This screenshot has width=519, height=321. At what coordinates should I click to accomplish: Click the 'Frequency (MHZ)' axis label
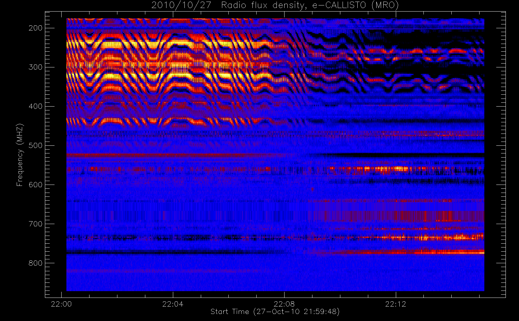[x=20, y=155]
